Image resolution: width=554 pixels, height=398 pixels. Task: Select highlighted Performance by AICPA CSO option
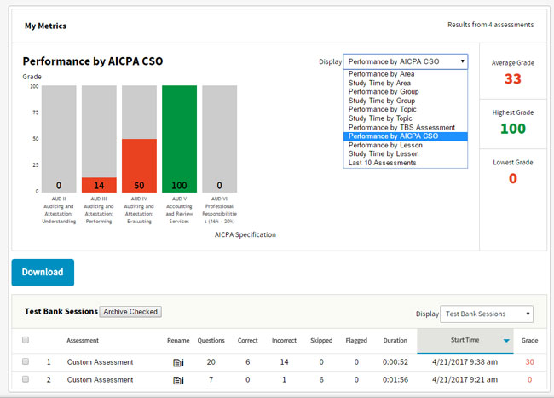click(x=405, y=136)
